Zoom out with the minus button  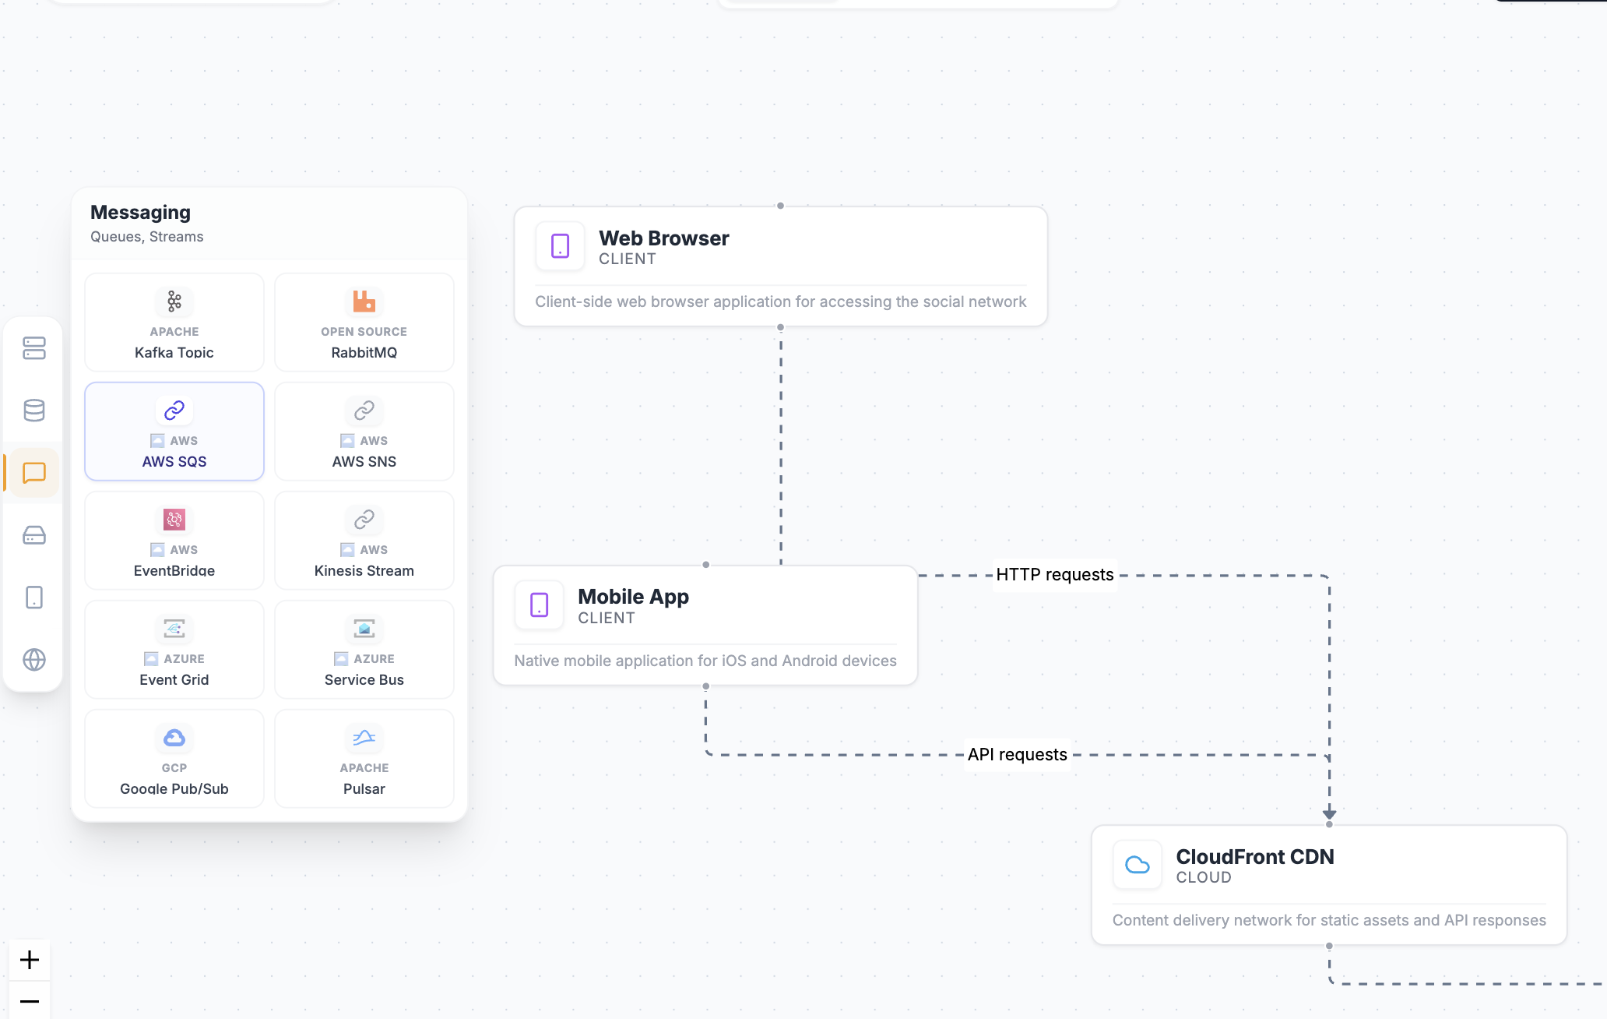[x=30, y=1001]
